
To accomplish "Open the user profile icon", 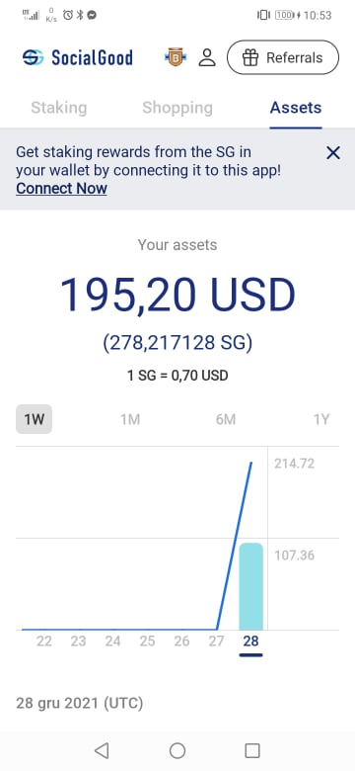I will tap(207, 57).
